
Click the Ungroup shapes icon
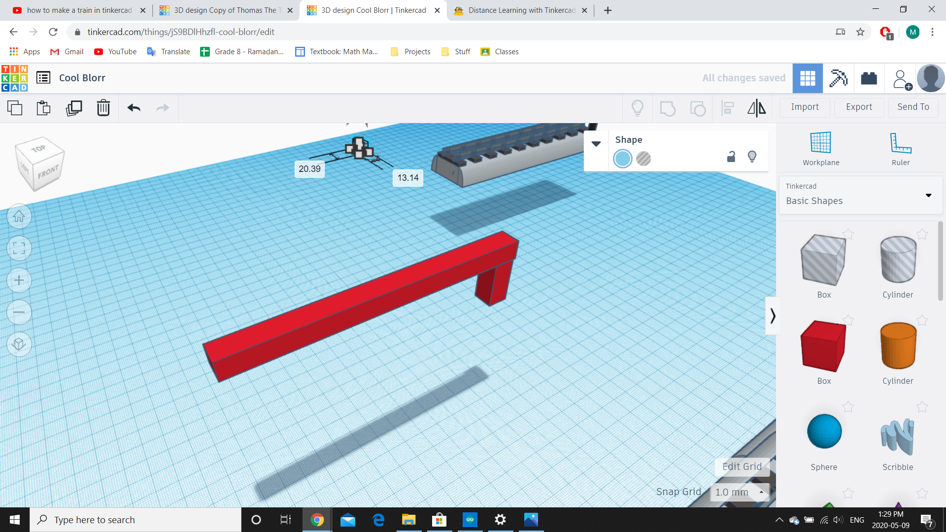[698, 108]
